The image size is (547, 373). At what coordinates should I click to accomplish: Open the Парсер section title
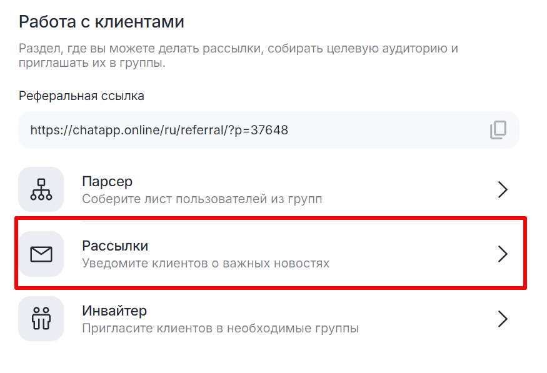click(x=108, y=182)
